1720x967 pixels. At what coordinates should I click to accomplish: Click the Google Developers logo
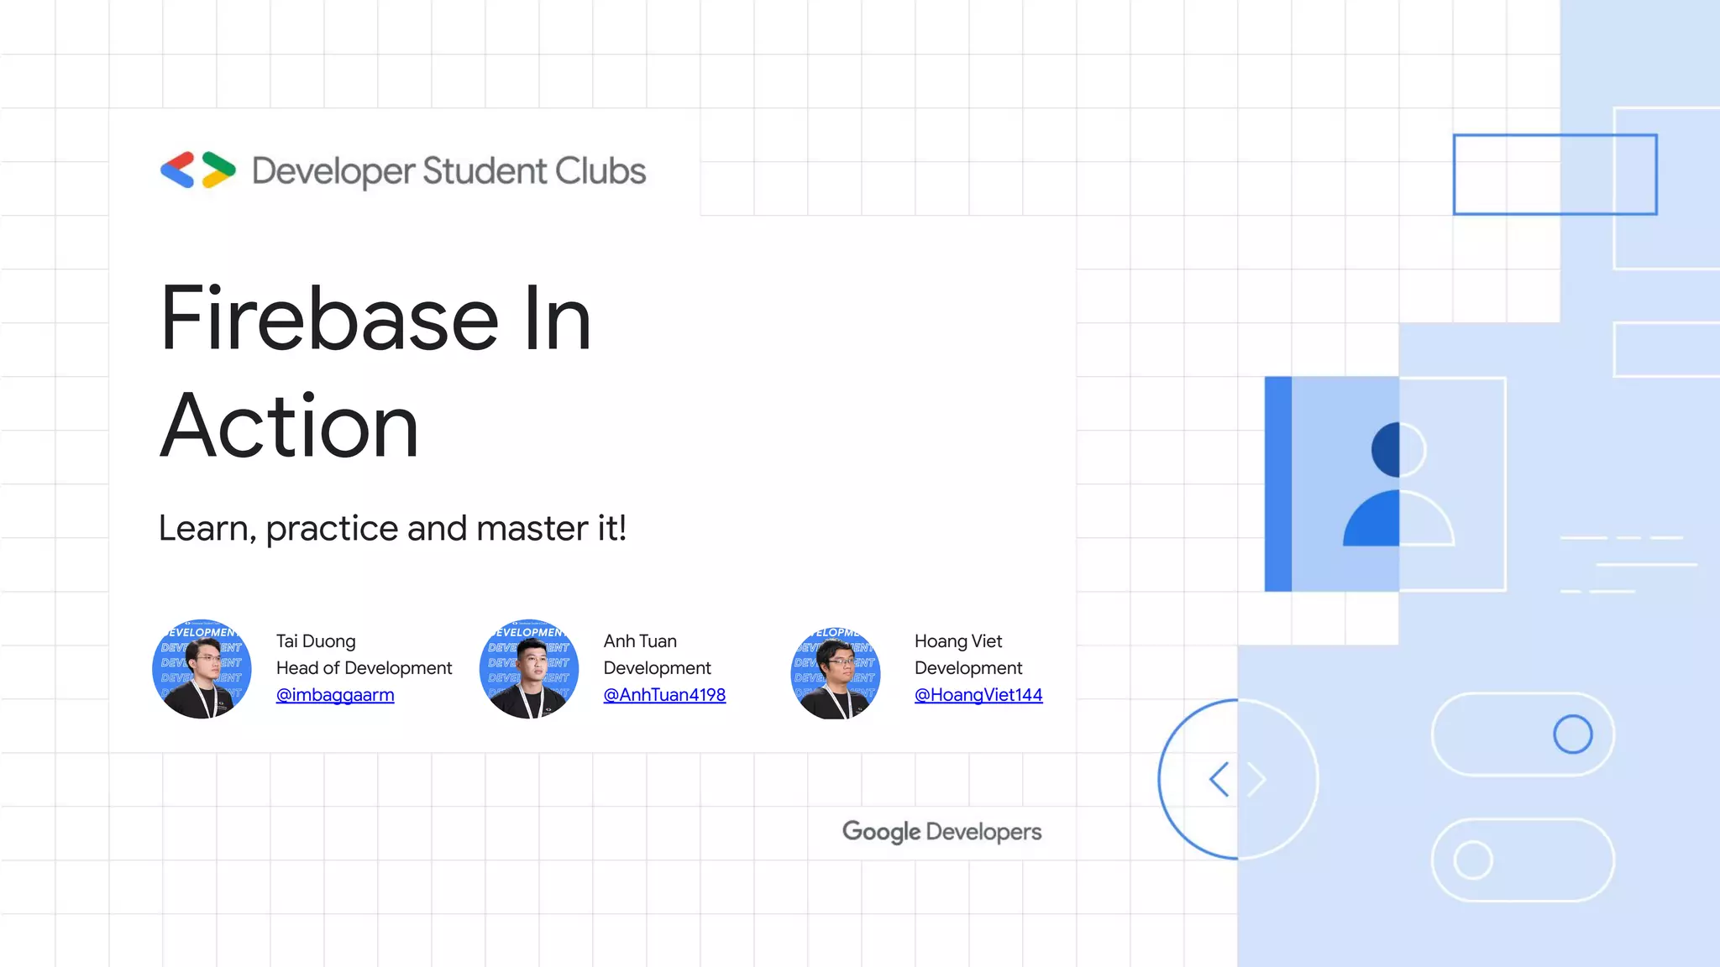941,831
